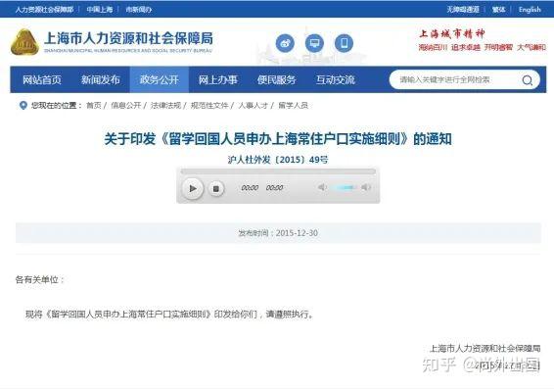Seek on the audio progress bar

[278, 171]
